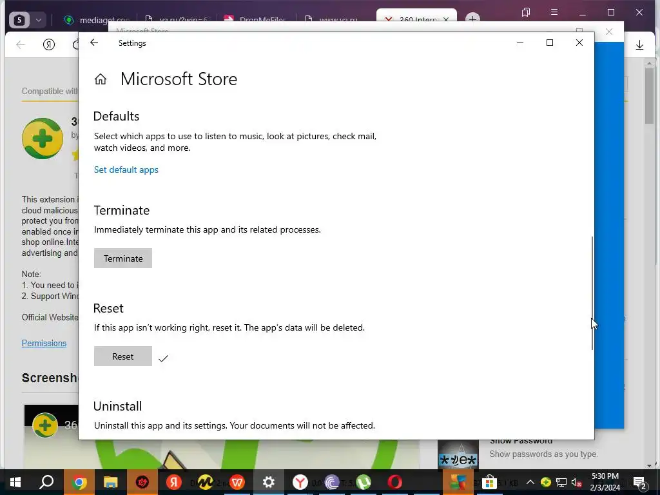Screen dimensions: 660x495
Task: Open the browser downloads arrow icon
Action: 639,44
